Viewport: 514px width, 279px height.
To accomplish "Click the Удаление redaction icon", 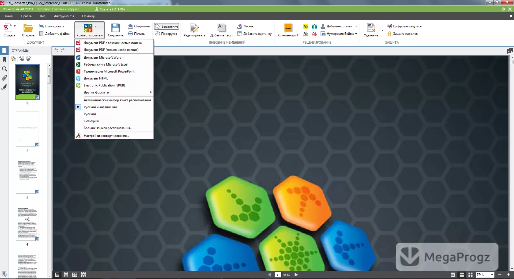I will [x=371, y=28].
